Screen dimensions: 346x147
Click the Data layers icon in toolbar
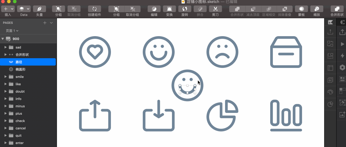click(22, 9)
